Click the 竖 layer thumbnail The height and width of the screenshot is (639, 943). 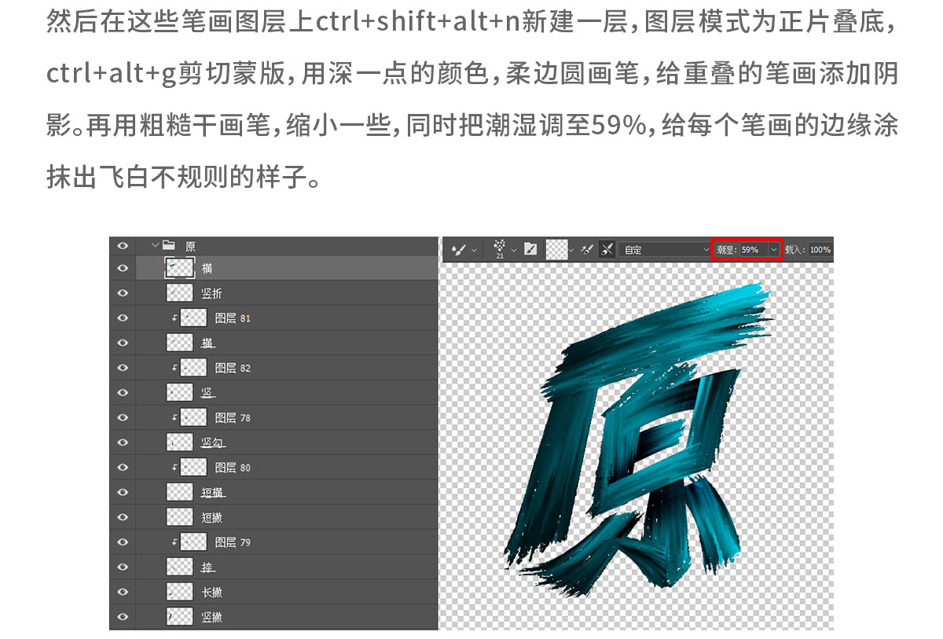(180, 392)
